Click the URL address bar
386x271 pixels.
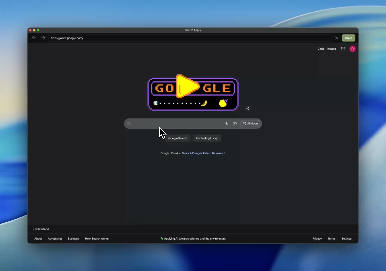click(188, 38)
